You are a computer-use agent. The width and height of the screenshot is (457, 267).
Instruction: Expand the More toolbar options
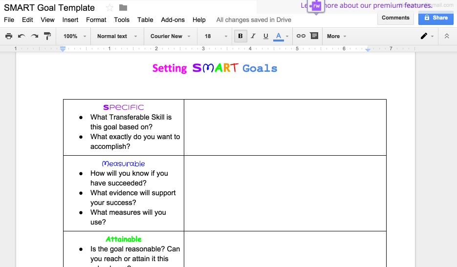pyautogui.click(x=336, y=36)
